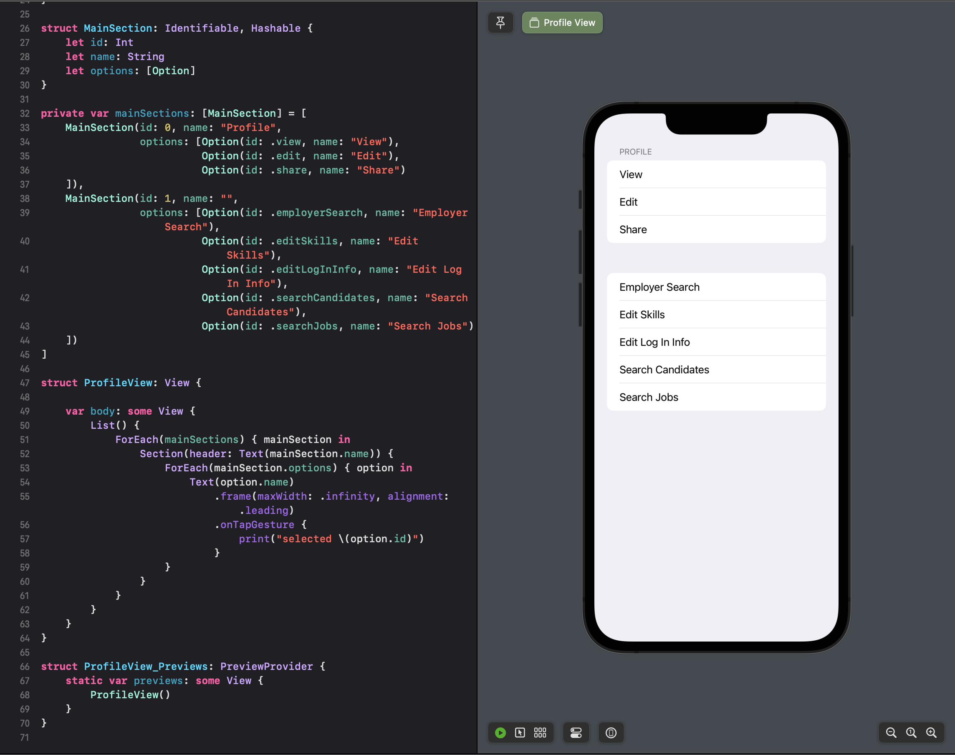Start live preview with the green play button
Screen dimensions: 955x755
[500, 733]
